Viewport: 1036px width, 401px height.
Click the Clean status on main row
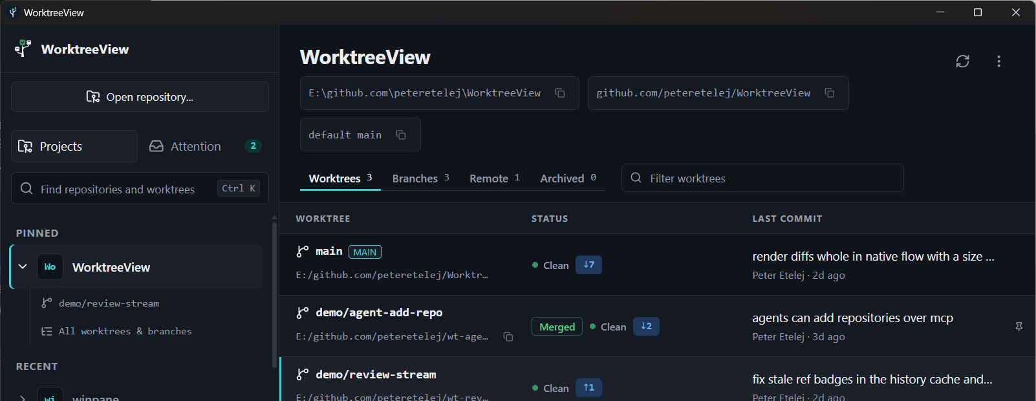[550, 265]
